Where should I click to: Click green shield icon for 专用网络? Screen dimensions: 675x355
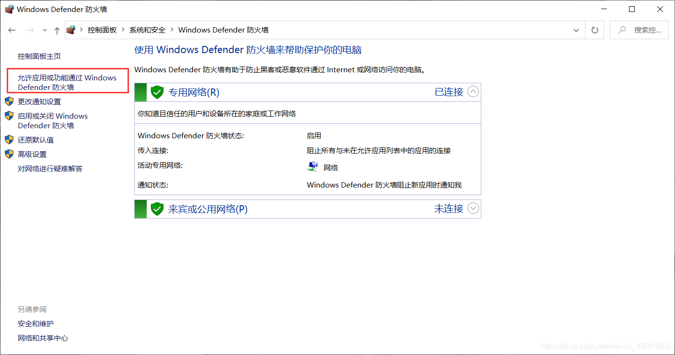(157, 92)
